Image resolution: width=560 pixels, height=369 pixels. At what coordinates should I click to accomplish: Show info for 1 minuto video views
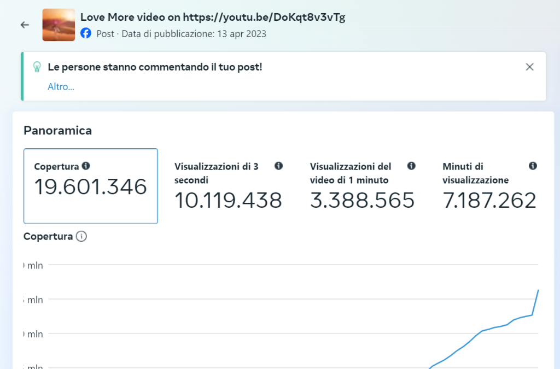tap(411, 166)
